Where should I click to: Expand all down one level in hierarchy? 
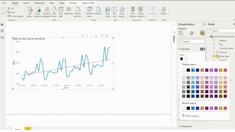pos(96,36)
